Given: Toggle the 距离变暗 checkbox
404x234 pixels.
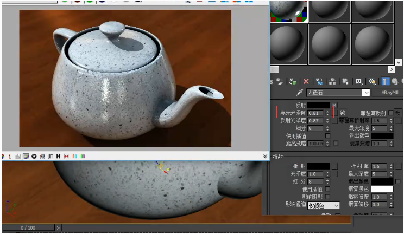Looking at the screenshot, I should click(336, 143).
